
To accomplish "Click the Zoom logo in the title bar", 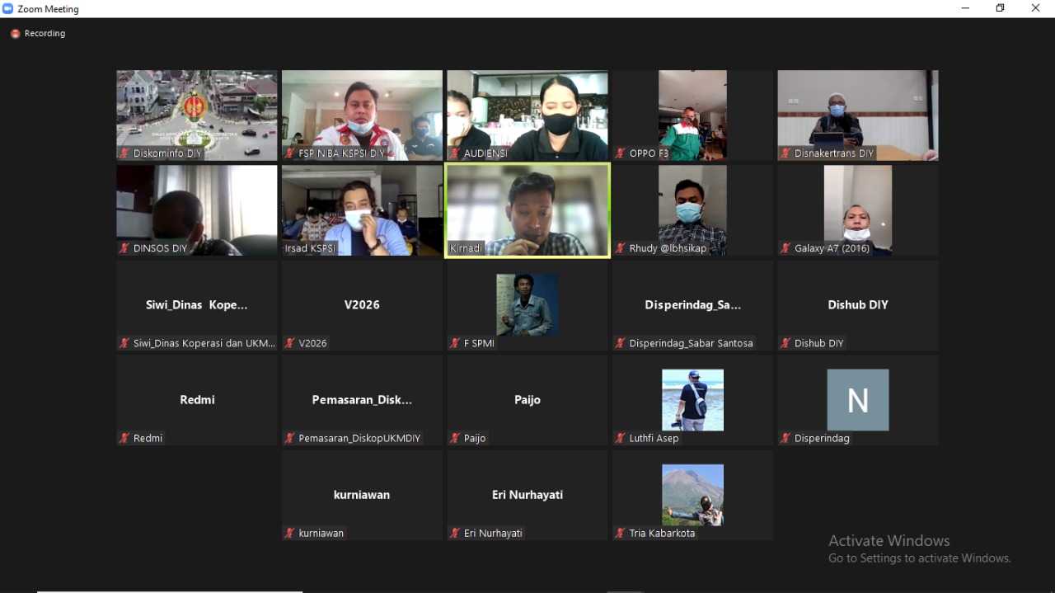I will coord(8,9).
